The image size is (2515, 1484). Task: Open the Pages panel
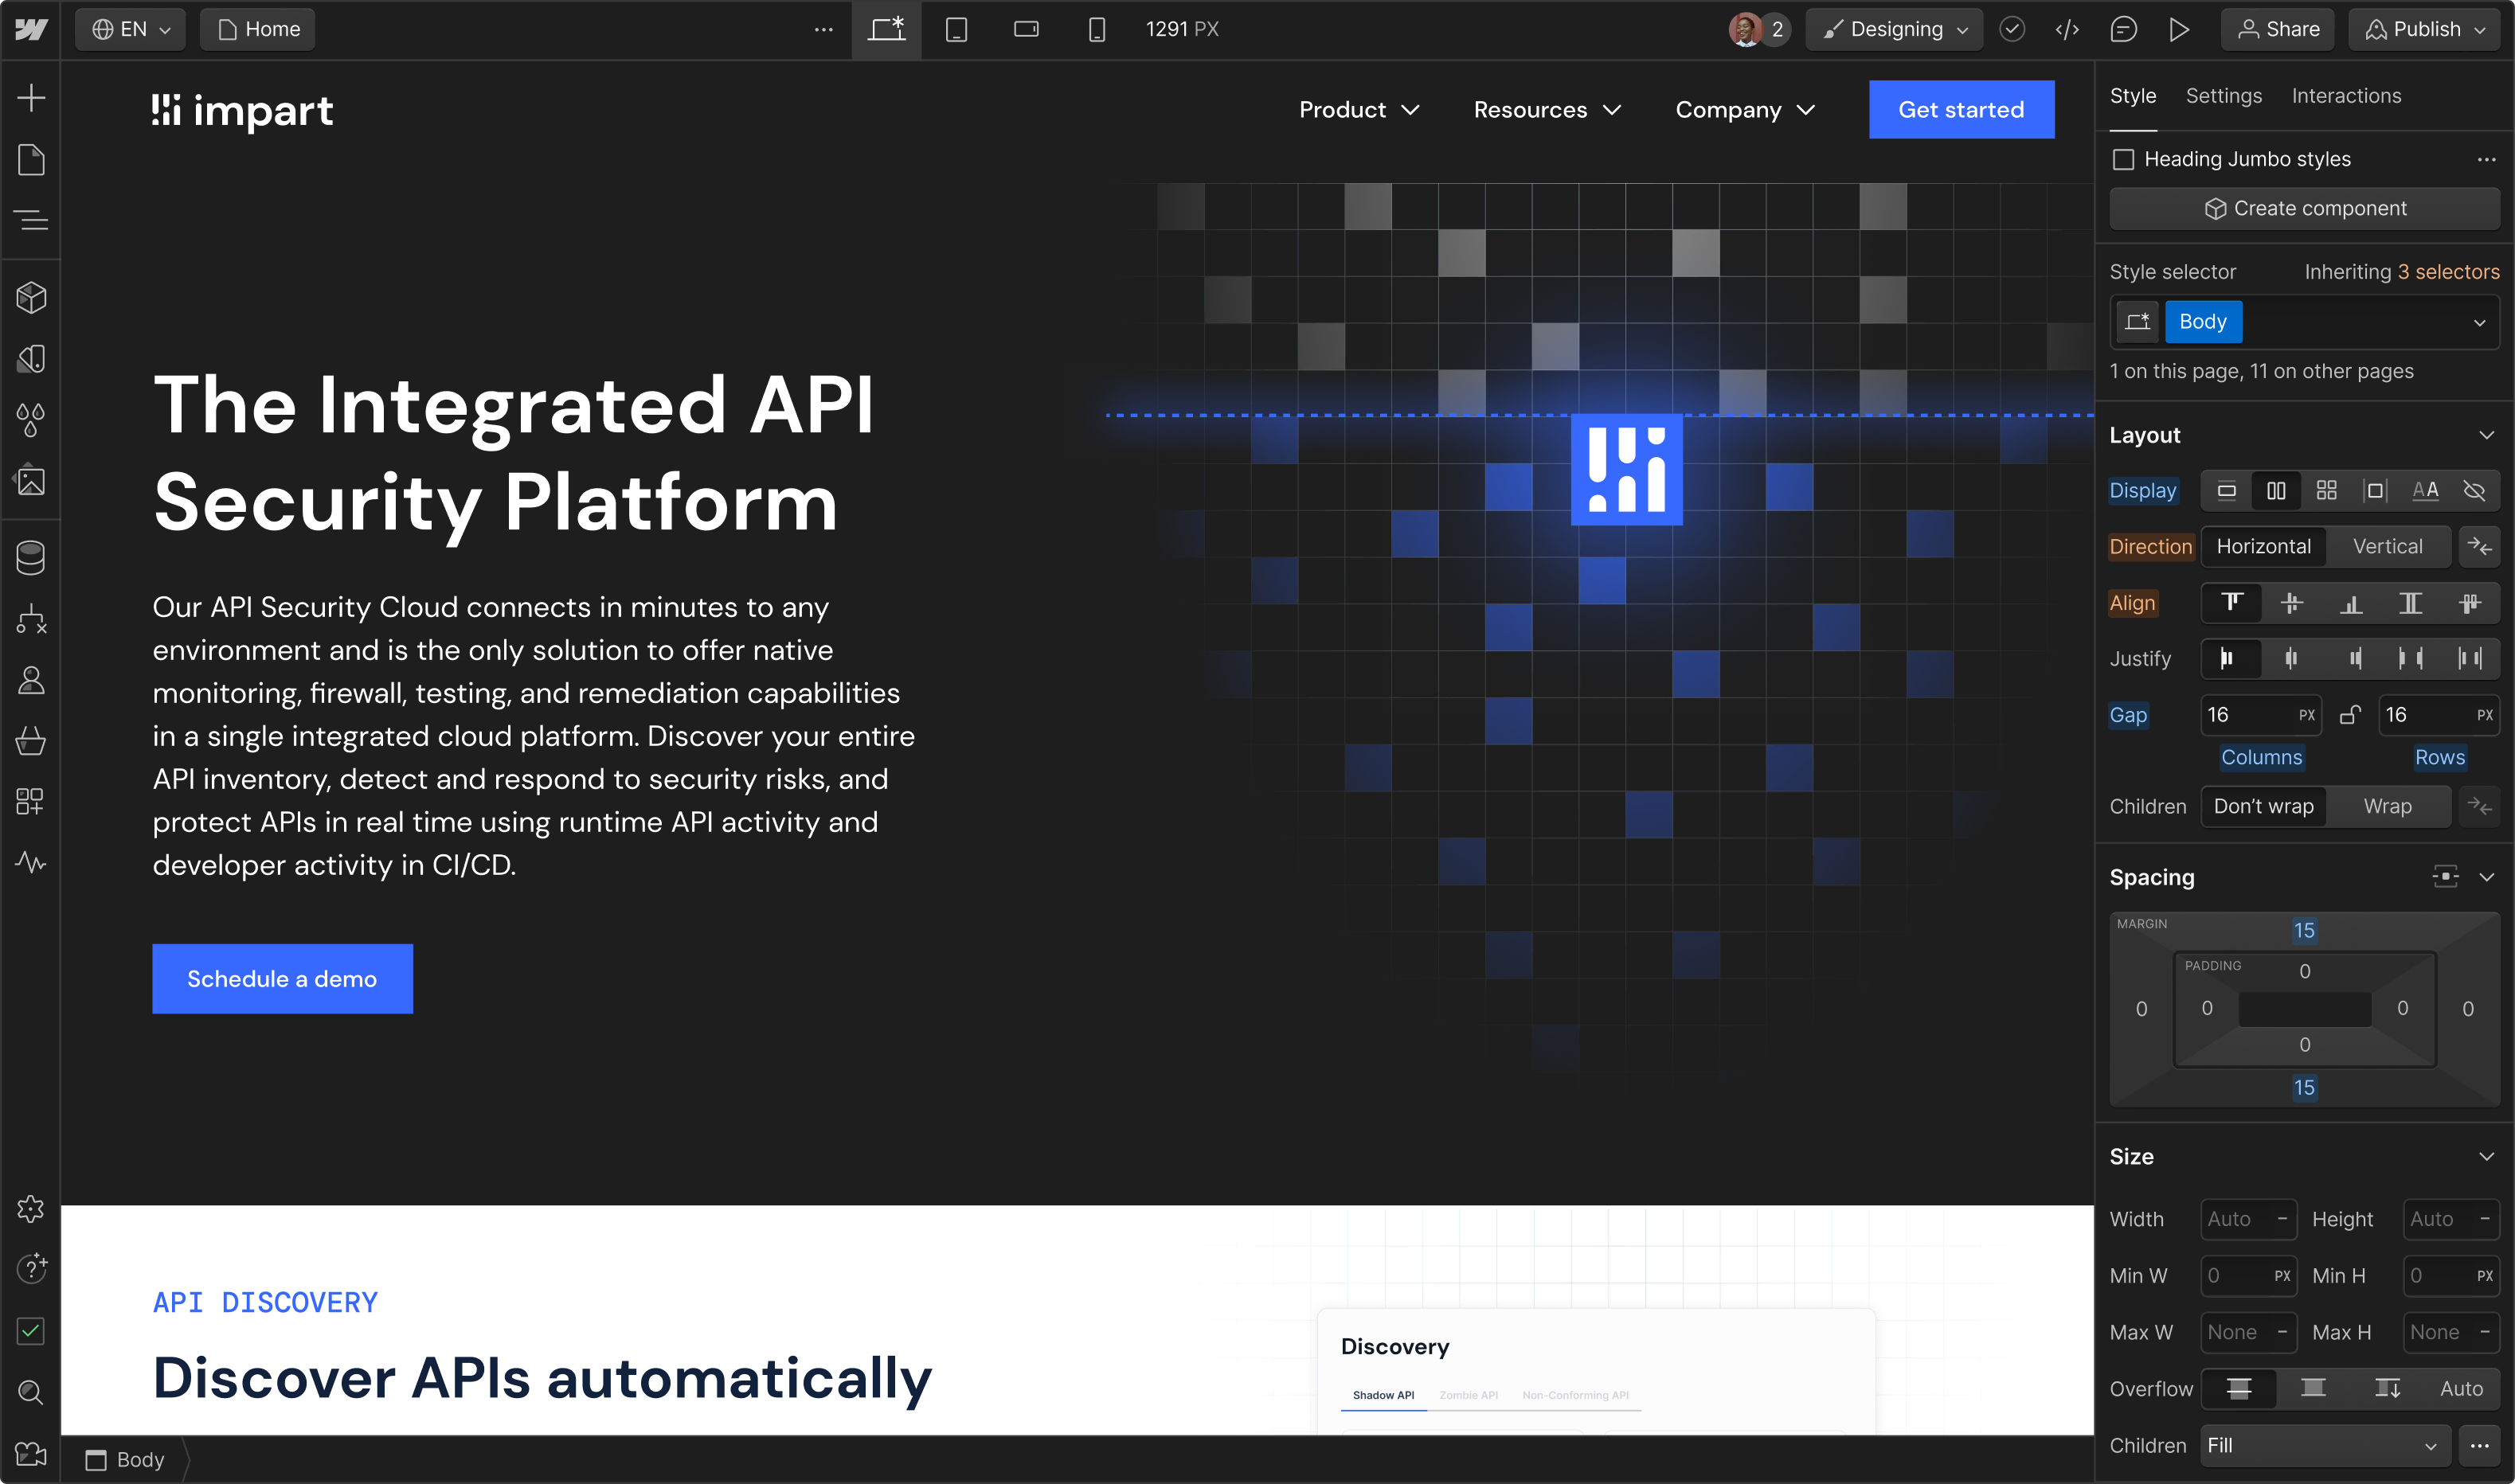click(x=31, y=160)
